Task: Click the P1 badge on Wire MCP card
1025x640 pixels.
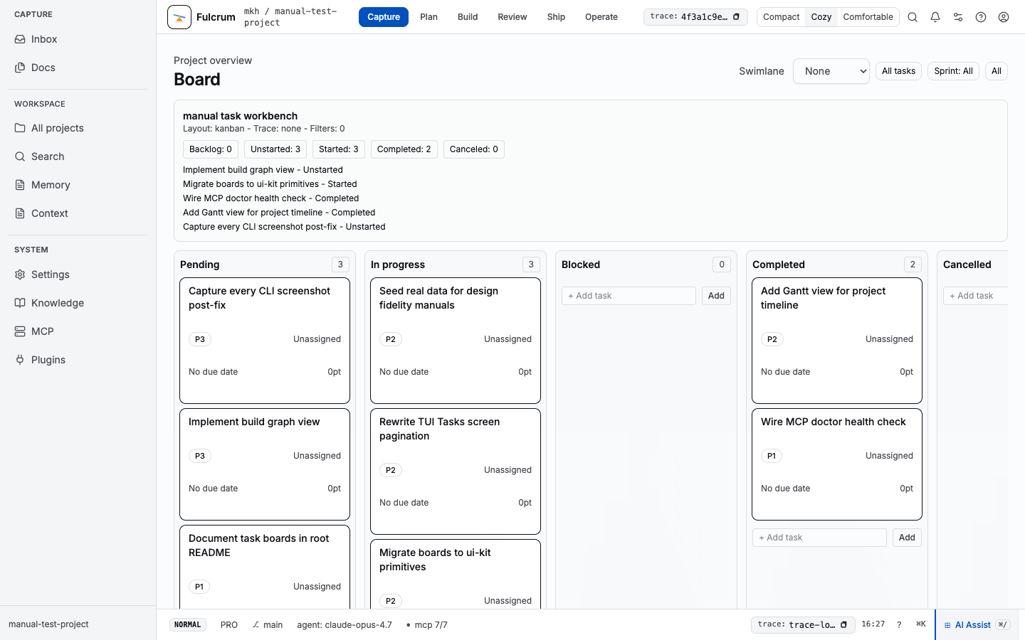Action: [x=772, y=456]
